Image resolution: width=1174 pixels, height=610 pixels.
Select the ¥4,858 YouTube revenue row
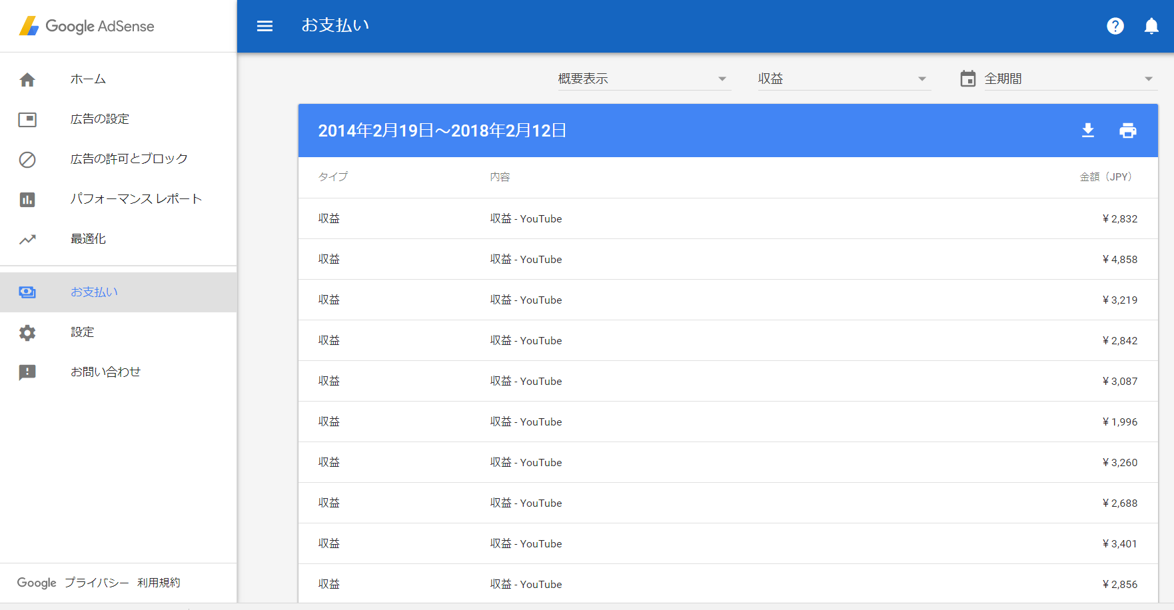tap(728, 259)
